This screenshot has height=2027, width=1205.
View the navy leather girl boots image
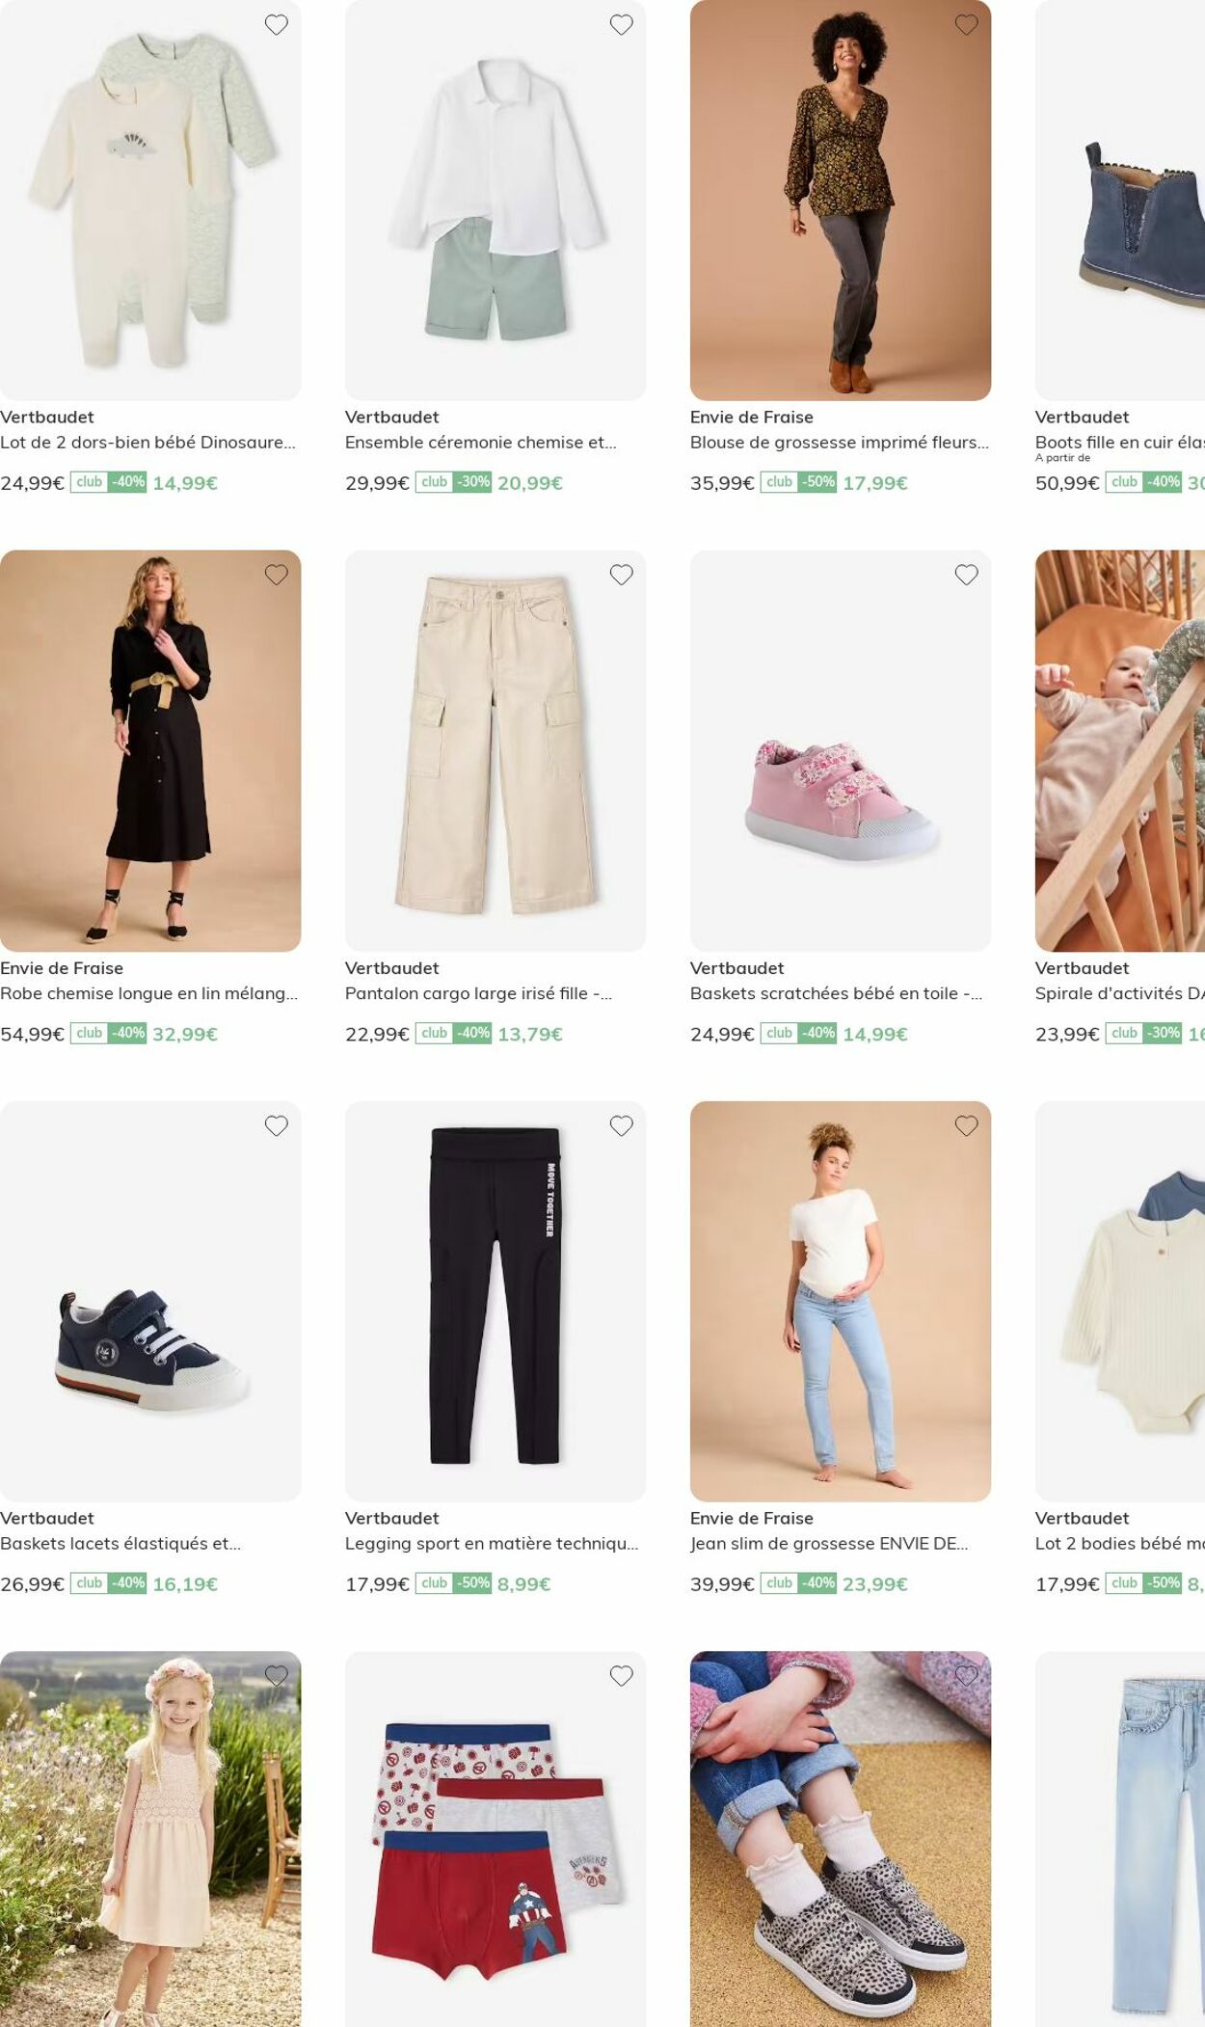pyautogui.click(x=1120, y=201)
